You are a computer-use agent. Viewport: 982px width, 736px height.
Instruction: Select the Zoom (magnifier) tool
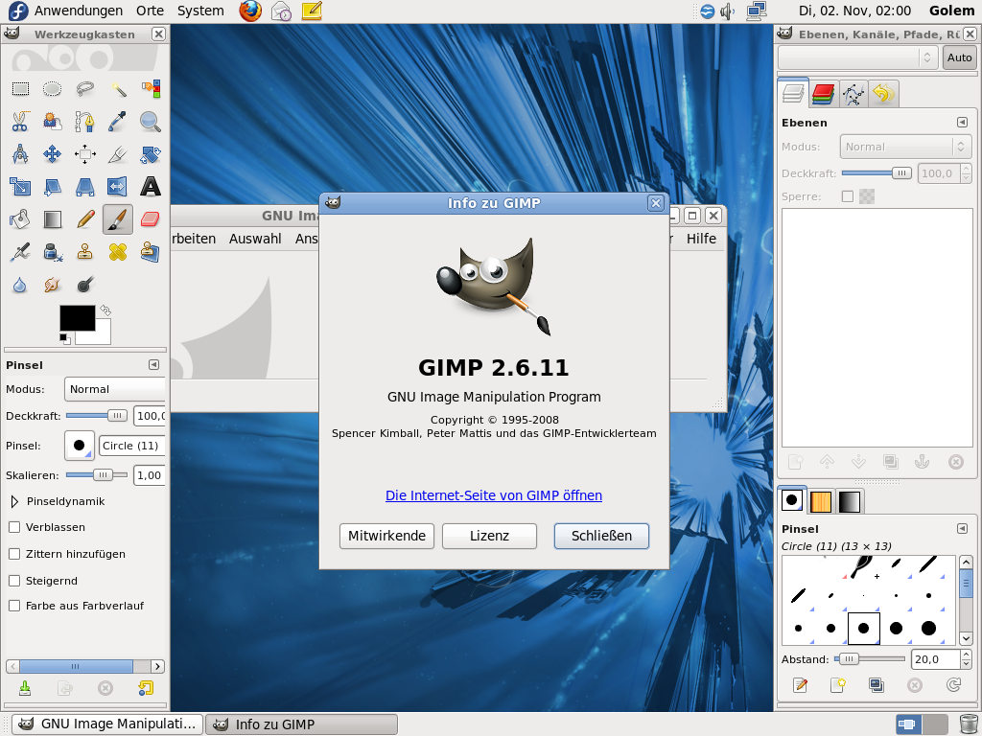coord(151,122)
